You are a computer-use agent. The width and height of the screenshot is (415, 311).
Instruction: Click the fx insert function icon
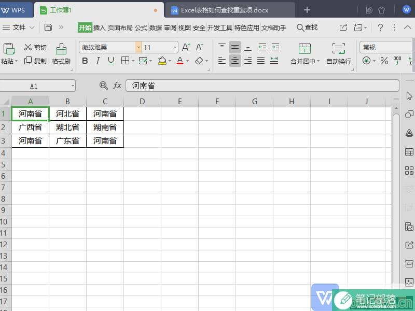click(117, 85)
